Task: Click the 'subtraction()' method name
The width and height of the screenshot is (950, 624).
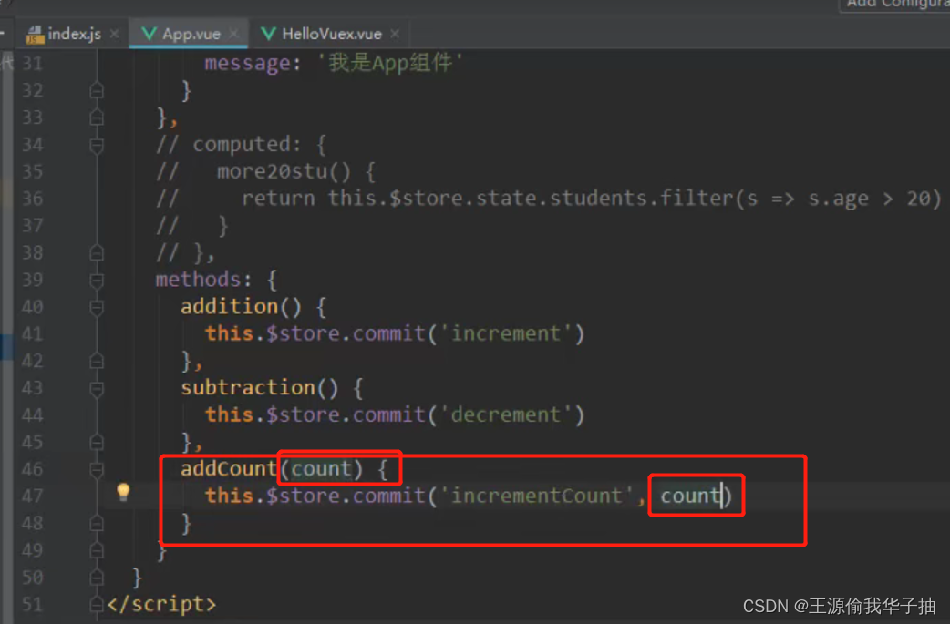Action: coord(259,388)
